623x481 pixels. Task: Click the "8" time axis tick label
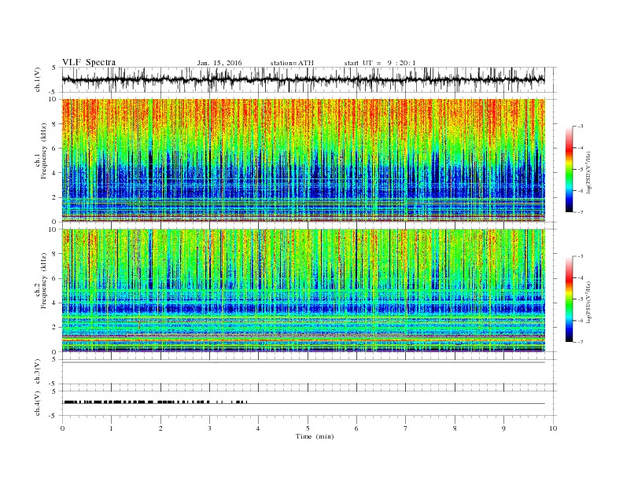point(455,428)
